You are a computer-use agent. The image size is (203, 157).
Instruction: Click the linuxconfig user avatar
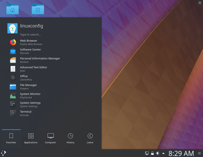[13, 28]
